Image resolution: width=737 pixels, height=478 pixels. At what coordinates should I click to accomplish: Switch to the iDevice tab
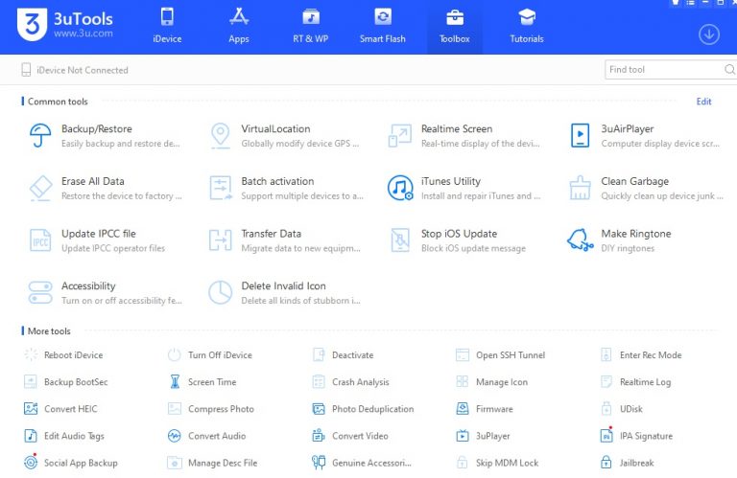(167, 27)
